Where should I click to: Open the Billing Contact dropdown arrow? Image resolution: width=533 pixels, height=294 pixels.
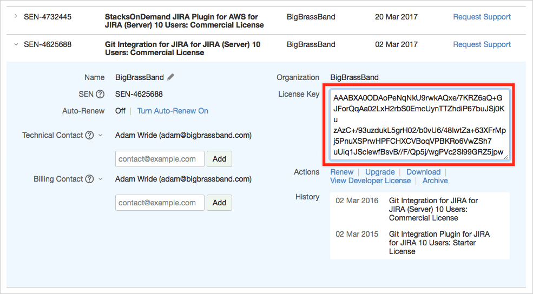100,179
